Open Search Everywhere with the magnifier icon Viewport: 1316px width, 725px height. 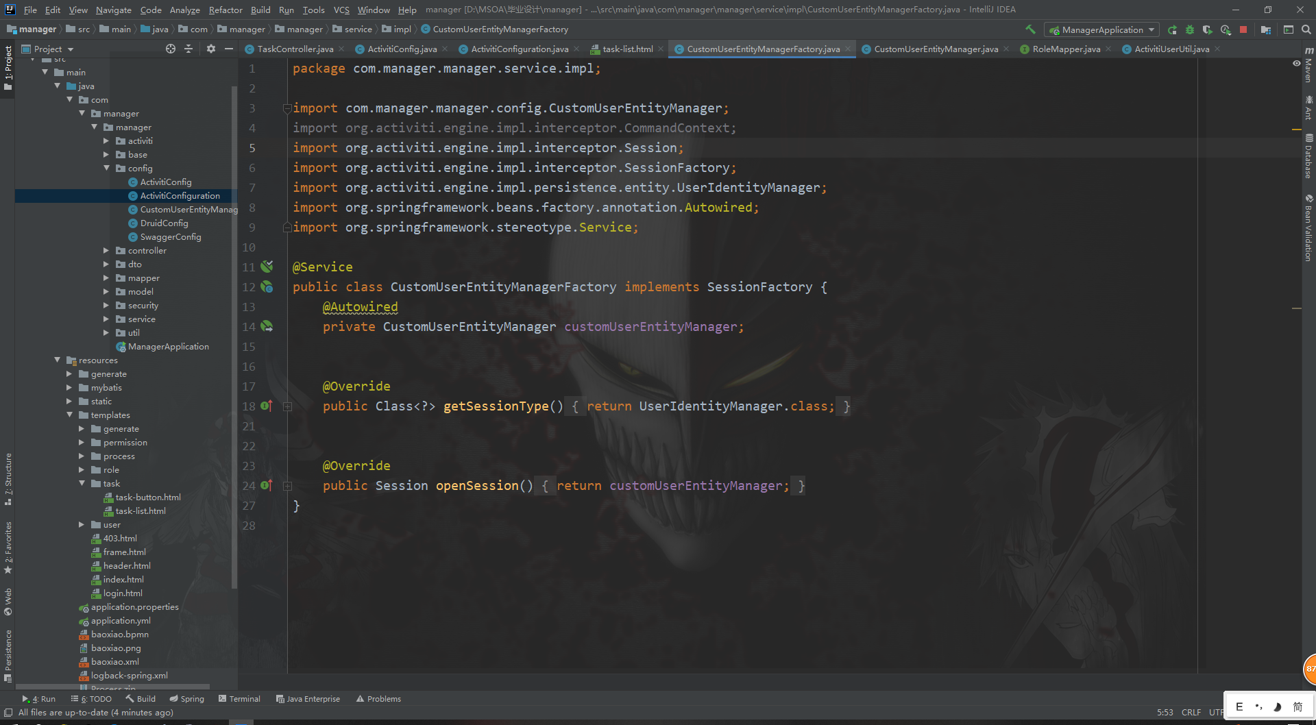(x=1306, y=29)
